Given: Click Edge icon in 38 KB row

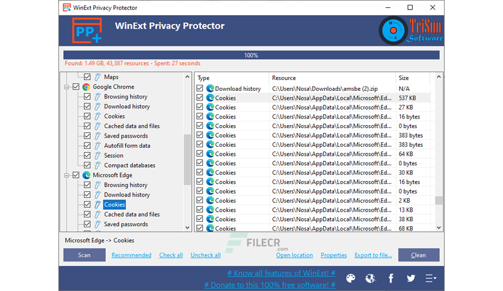Looking at the screenshot, I should (210, 219).
